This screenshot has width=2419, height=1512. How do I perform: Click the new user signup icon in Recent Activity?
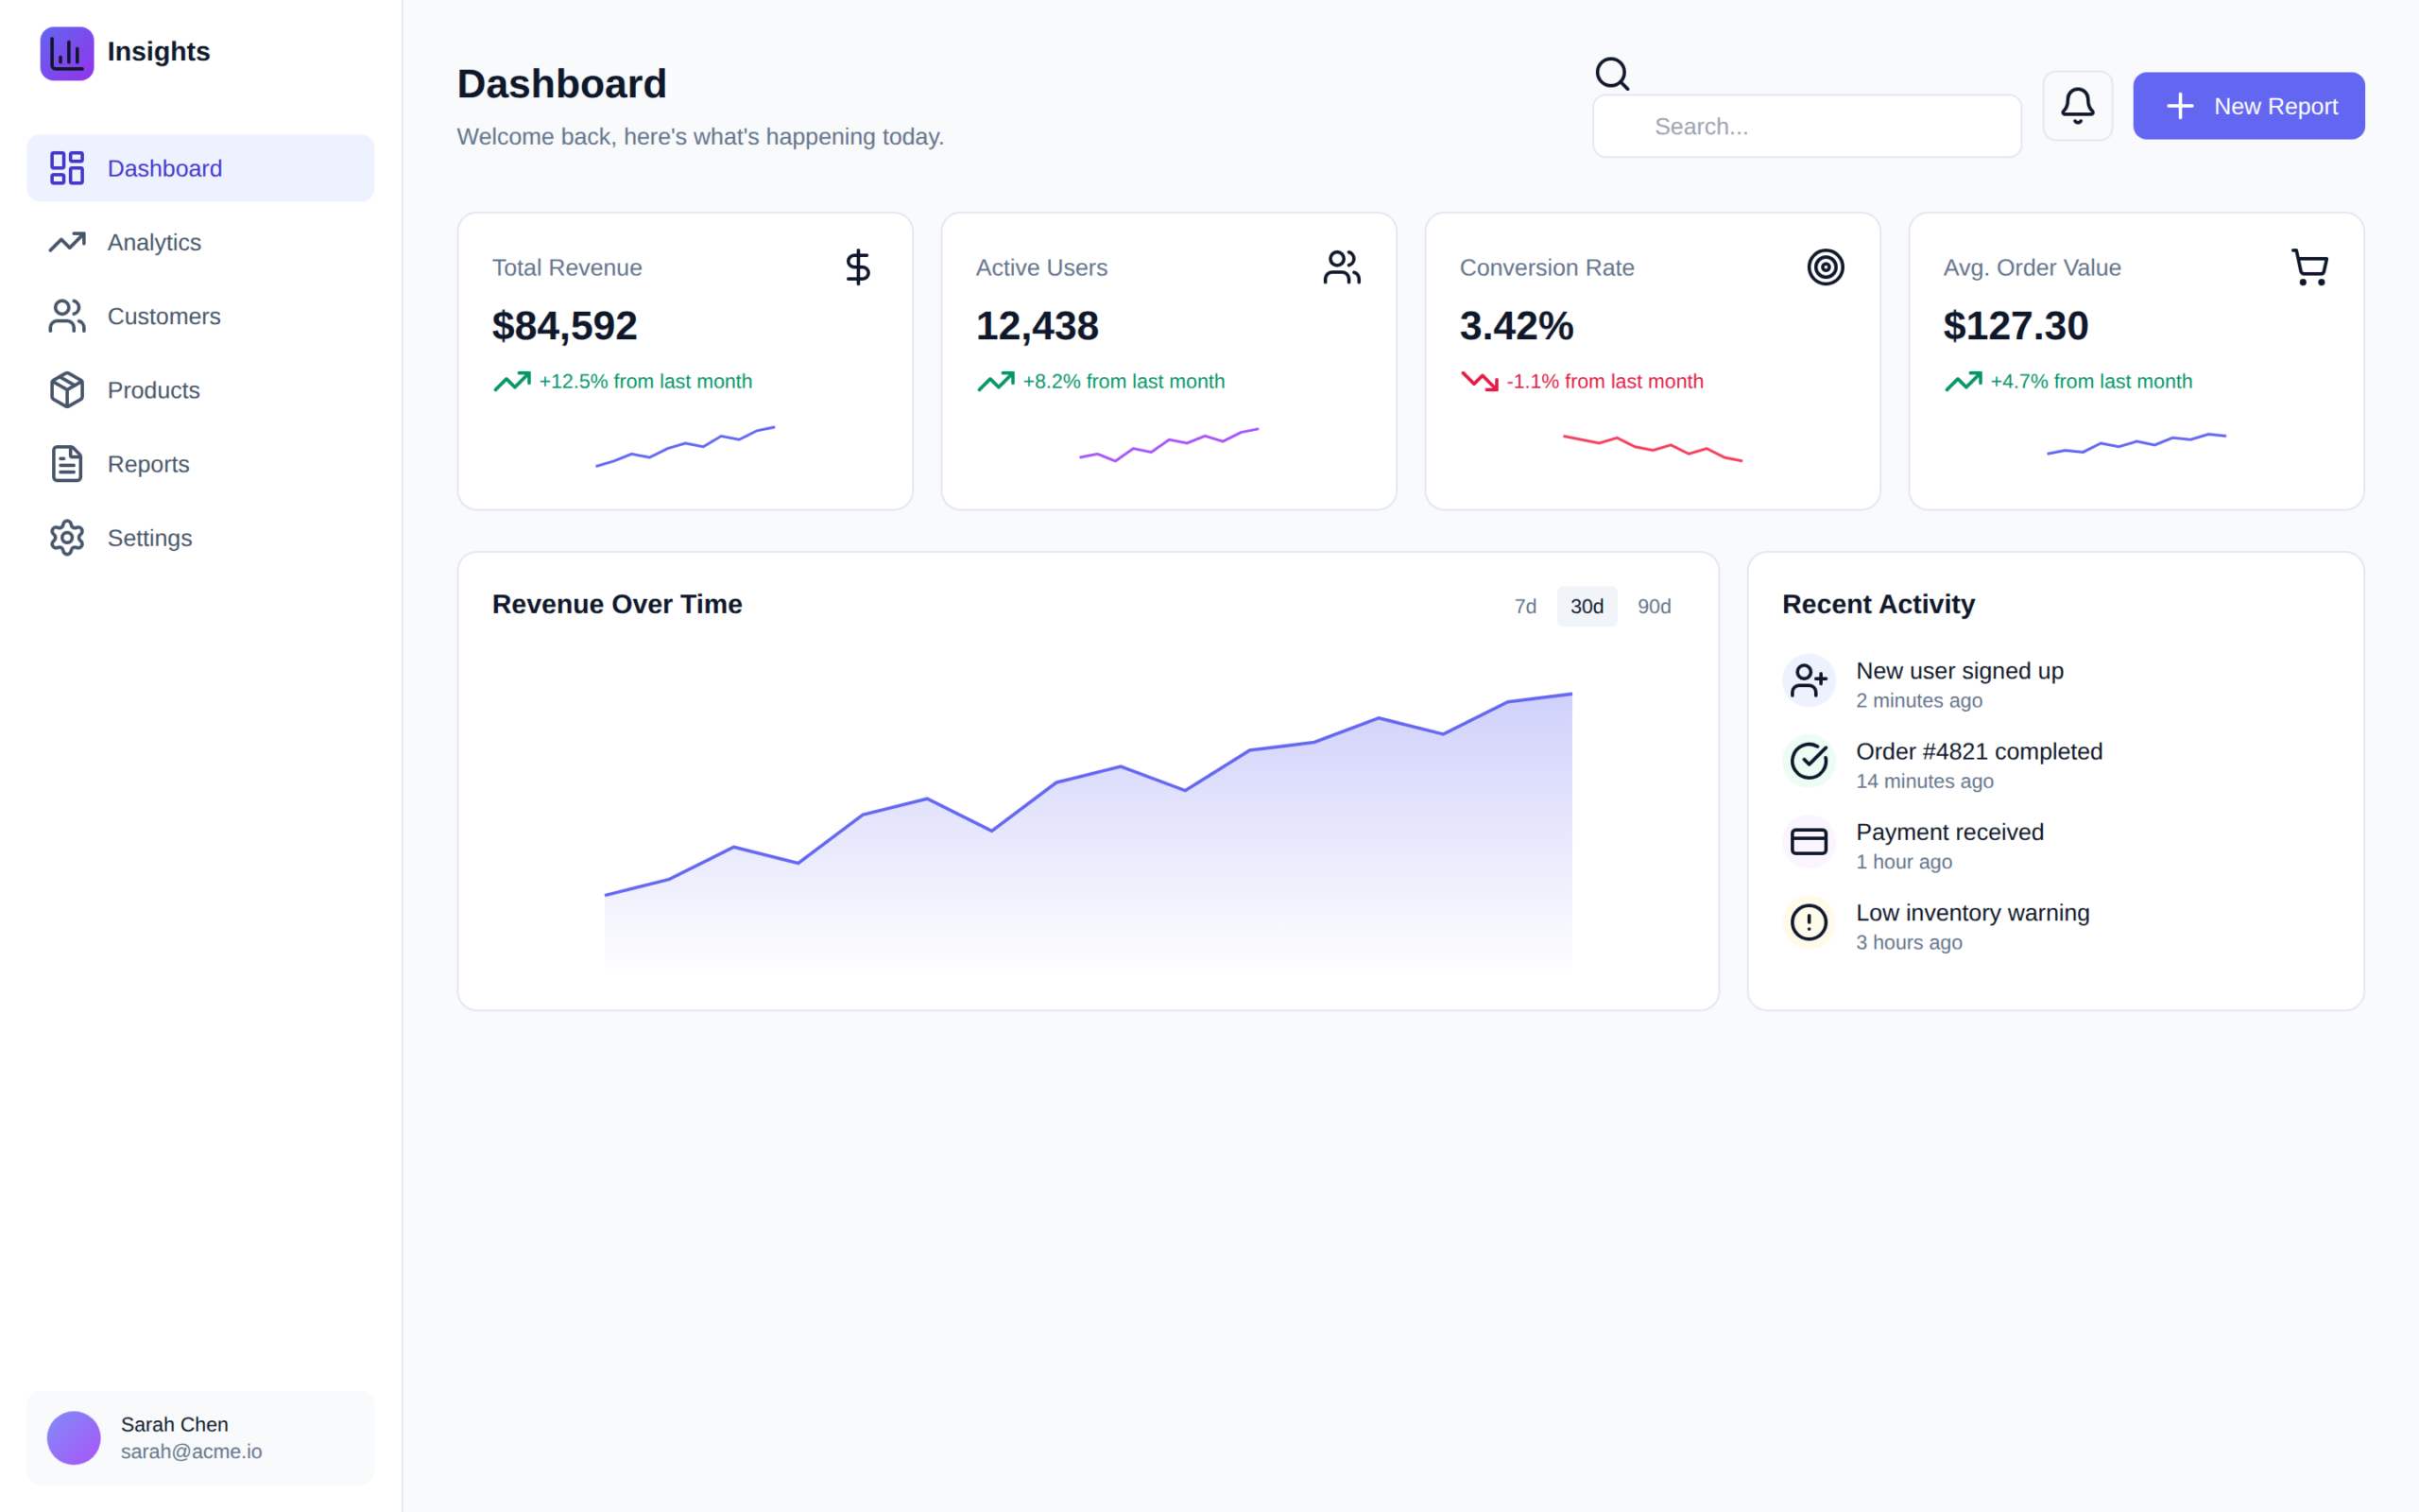[x=1809, y=680]
